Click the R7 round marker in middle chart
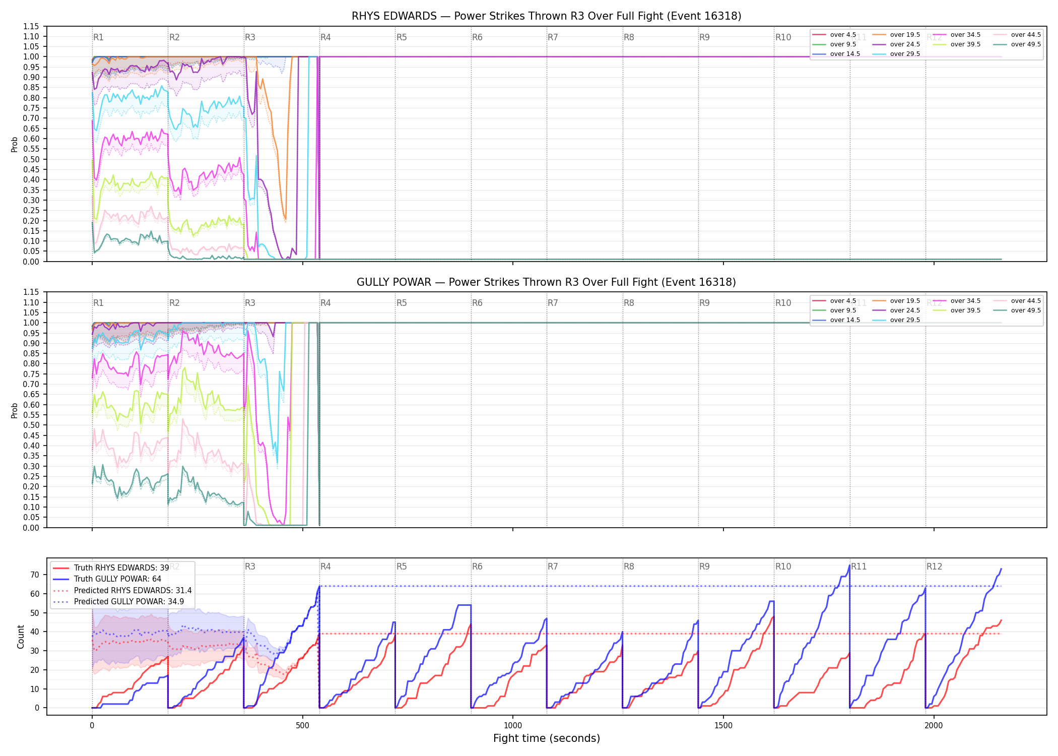The height and width of the screenshot is (756, 1058). click(x=553, y=303)
